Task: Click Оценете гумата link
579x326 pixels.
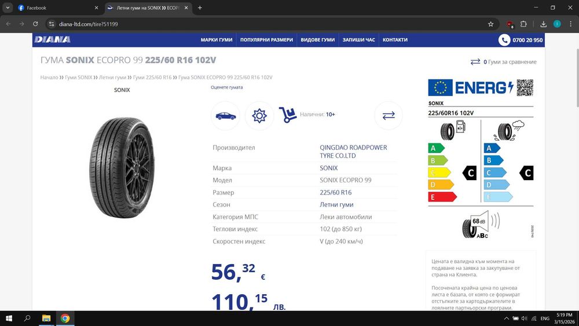Action: (x=227, y=87)
